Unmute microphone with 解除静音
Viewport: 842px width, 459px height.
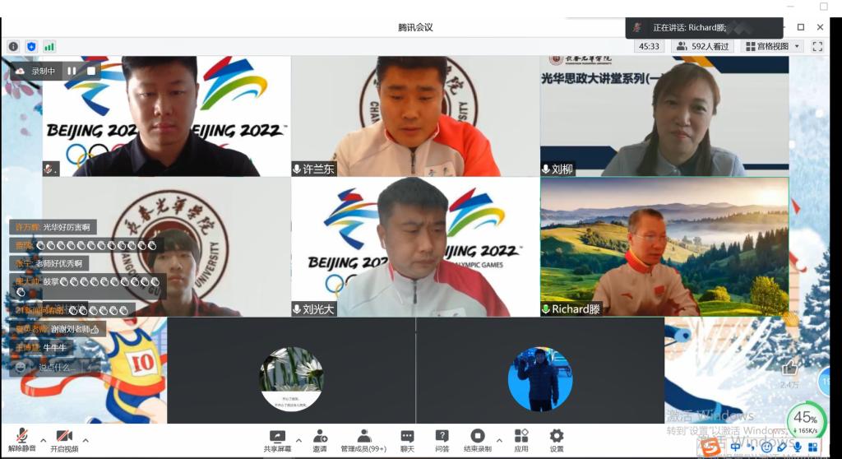click(x=21, y=440)
